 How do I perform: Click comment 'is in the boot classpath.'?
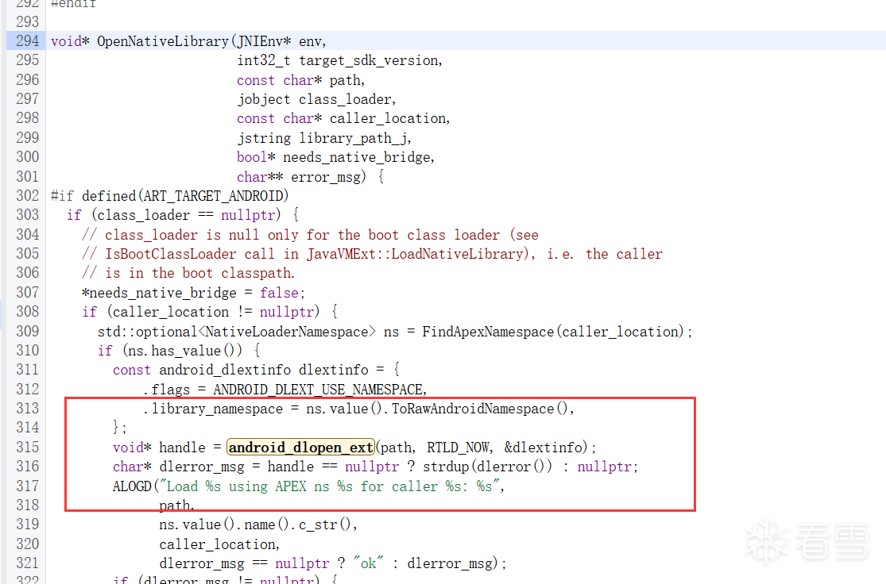point(189,273)
